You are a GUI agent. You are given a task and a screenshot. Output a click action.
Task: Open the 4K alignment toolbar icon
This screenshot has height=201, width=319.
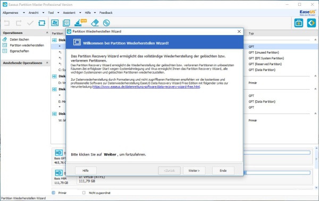[66, 23]
